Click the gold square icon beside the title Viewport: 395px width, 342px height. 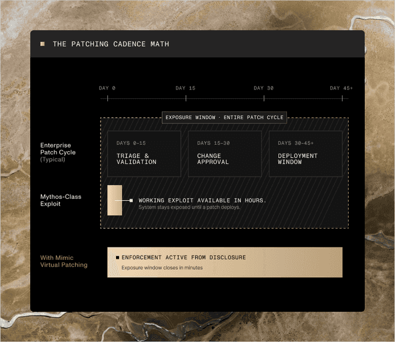(x=43, y=44)
